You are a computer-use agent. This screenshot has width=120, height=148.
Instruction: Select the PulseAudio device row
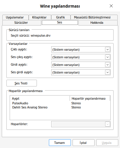tap(60, 103)
